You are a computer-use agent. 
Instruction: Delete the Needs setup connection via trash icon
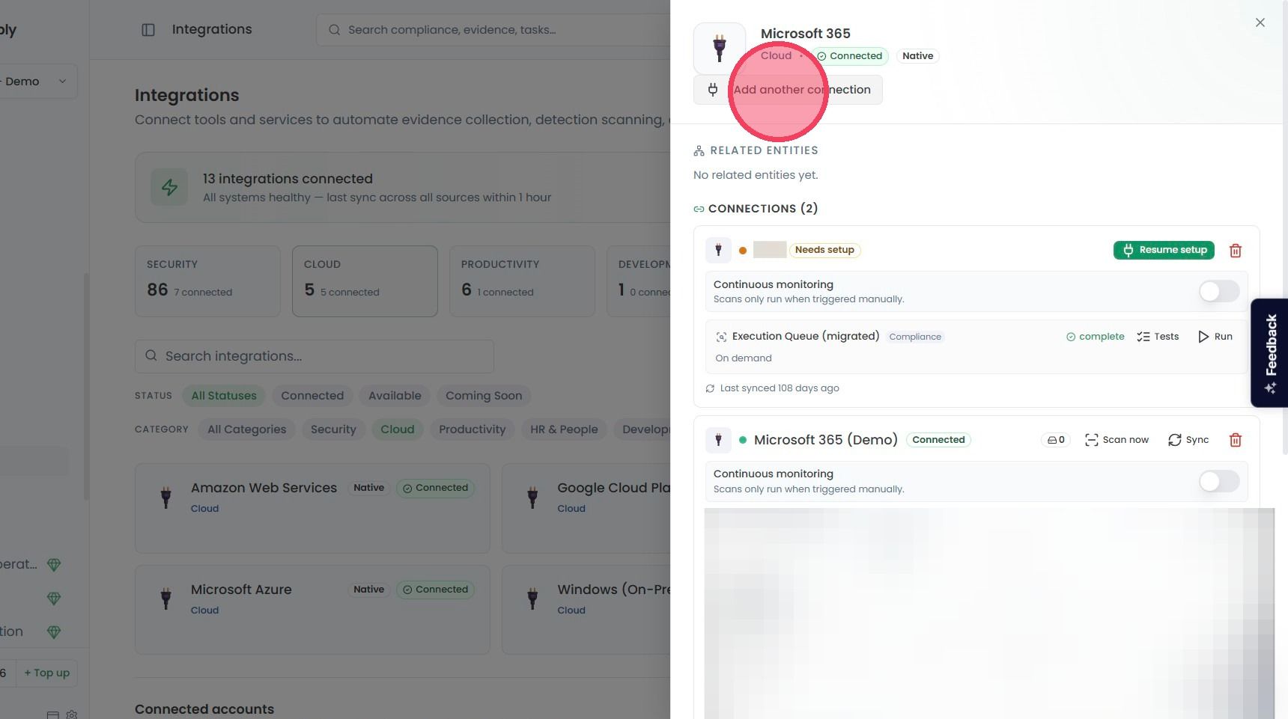[1236, 251]
